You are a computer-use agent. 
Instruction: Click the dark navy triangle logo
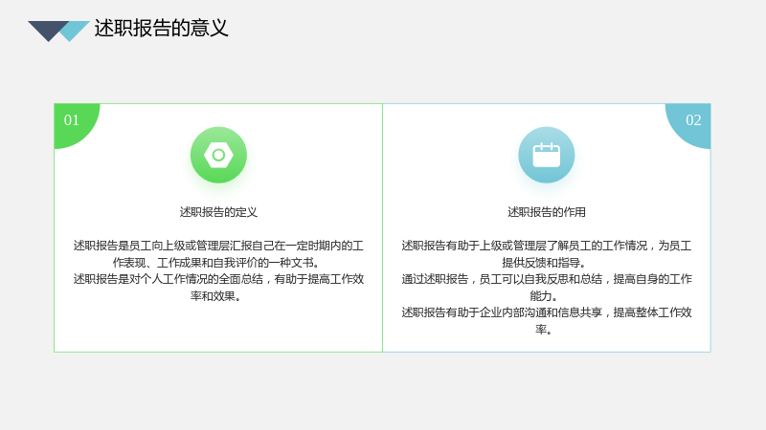(47, 31)
